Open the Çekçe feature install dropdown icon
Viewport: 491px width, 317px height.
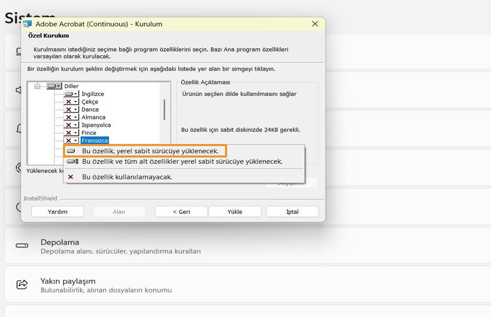[71, 102]
